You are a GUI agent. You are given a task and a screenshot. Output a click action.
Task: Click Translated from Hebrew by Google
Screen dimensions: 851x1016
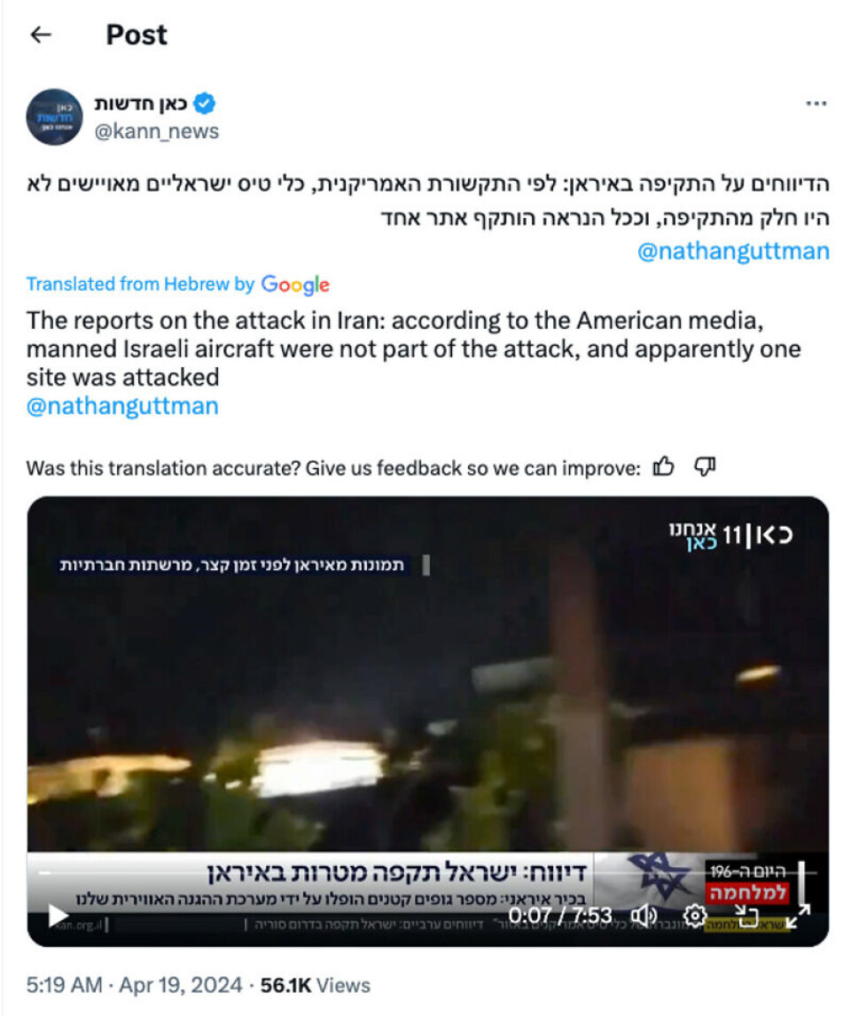pyautogui.click(x=178, y=285)
